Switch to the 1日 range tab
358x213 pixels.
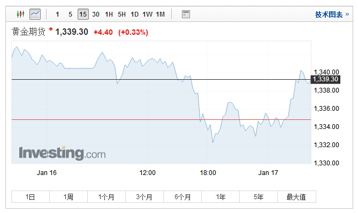click(31, 197)
